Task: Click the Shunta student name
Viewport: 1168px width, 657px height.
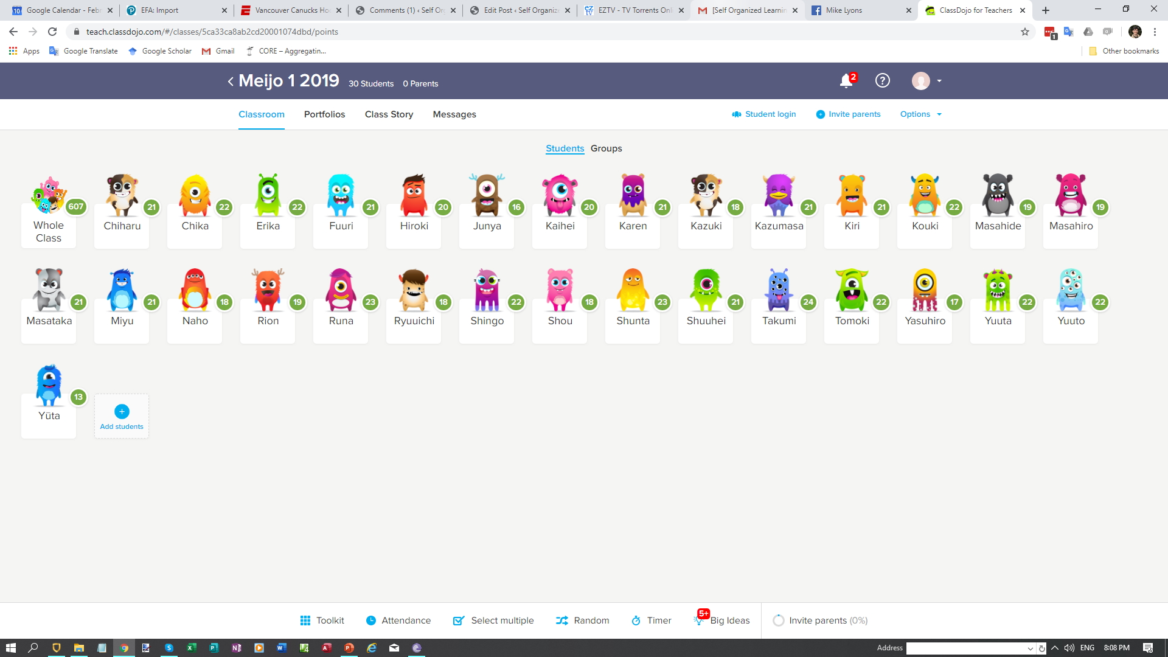Action: point(633,321)
